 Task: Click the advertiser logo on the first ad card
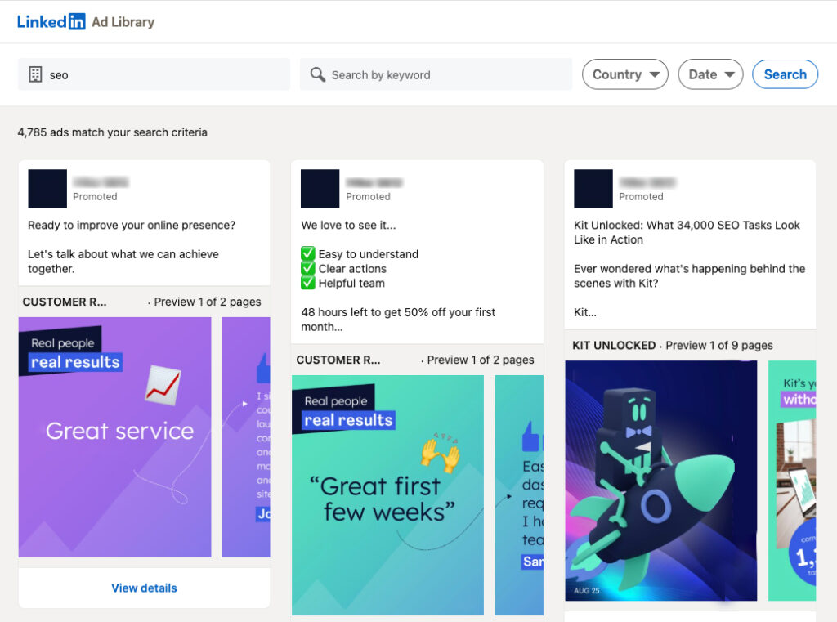[x=47, y=188]
